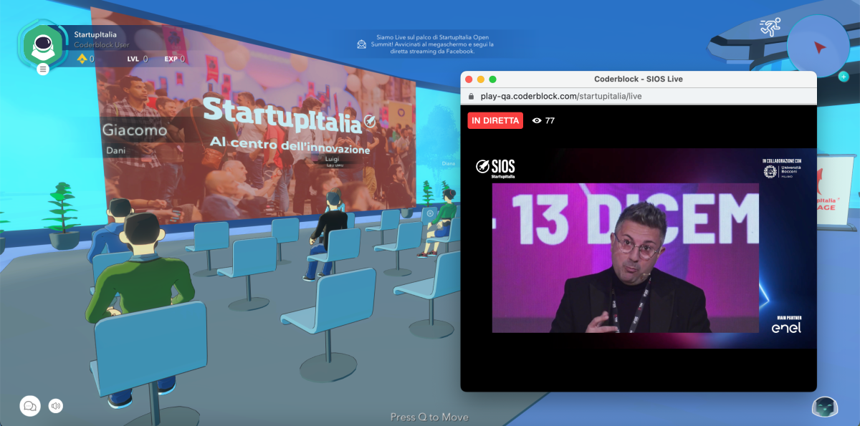Click the Giacomo name tag
The width and height of the screenshot is (860, 426).
click(135, 130)
